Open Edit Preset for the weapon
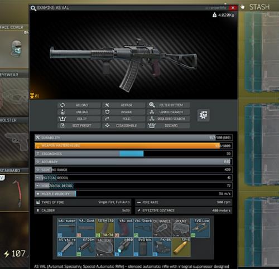 79,126
